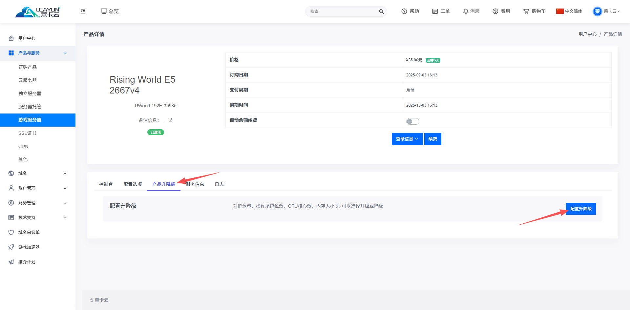Image resolution: width=630 pixels, height=310 pixels.
Task: Click the 账户管理 person icon
Action: coord(11,188)
